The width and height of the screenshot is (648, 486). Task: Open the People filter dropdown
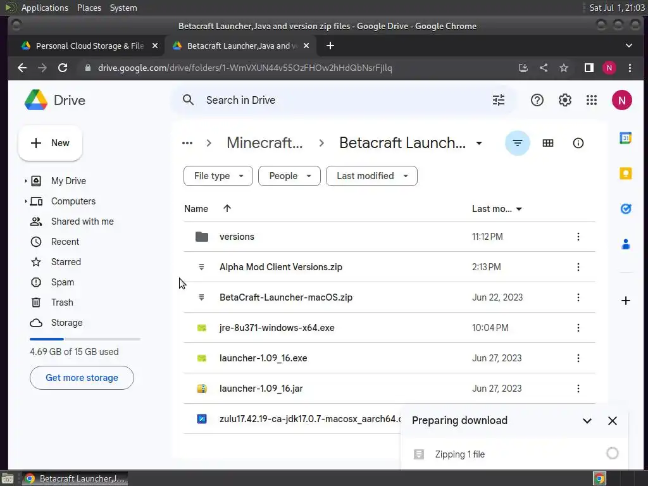click(289, 176)
